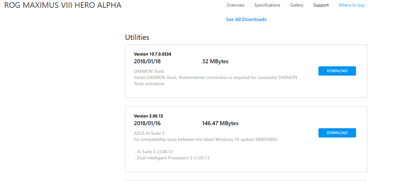This screenshot has width=409, height=181.
Task: Click the DAEMON Tools name label
Action: click(149, 71)
